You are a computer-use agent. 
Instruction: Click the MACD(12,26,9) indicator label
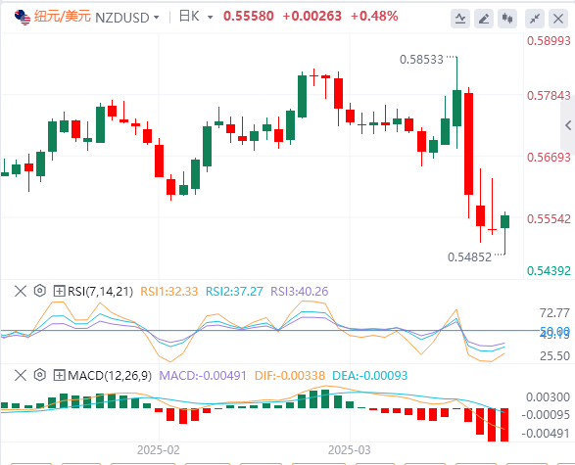tap(110, 375)
